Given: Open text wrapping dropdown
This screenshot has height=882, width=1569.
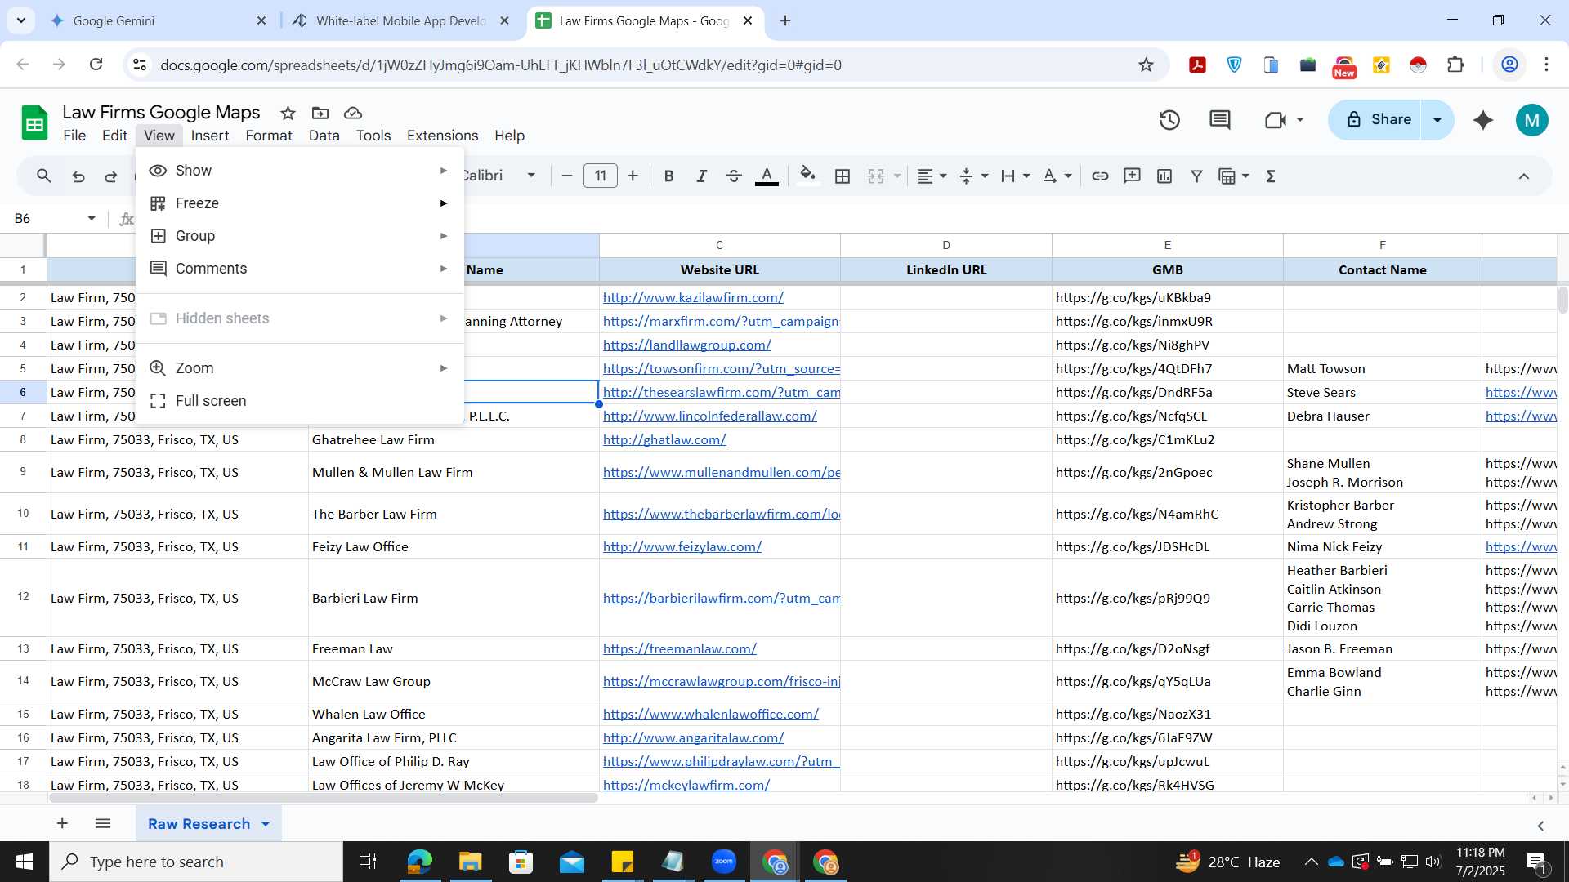Looking at the screenshot, I should 1015,176.
